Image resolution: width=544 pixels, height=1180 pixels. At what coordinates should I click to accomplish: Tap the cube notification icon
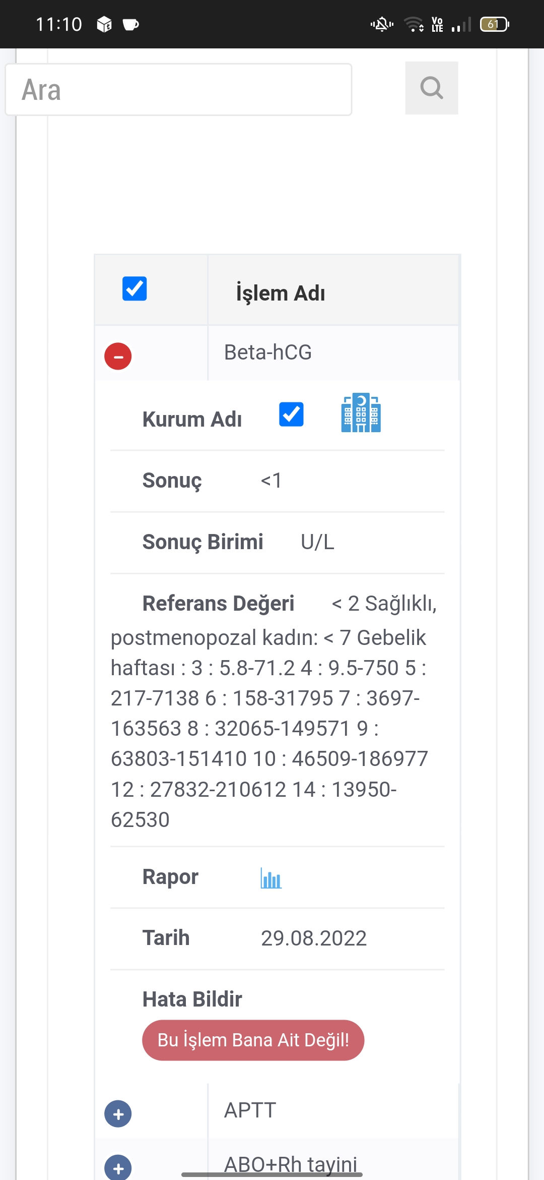click(104, 24)
